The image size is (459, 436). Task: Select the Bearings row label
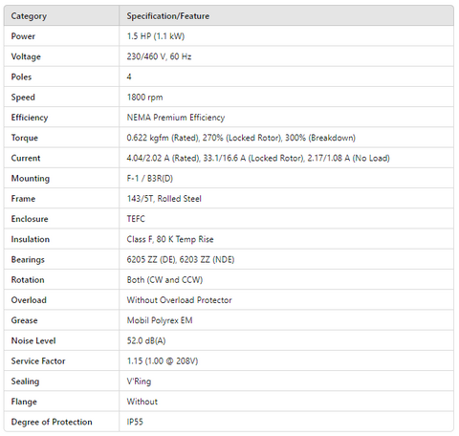point(28,260)
